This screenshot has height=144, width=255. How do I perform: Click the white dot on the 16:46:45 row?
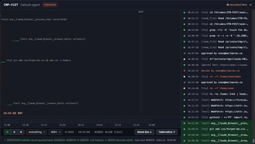coord(184,59)
